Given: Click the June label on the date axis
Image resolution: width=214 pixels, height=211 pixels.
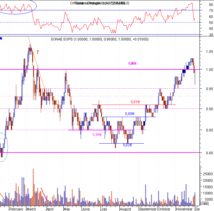Looking at the screenshot, I should pyautogui.click(x=86, y=209).
